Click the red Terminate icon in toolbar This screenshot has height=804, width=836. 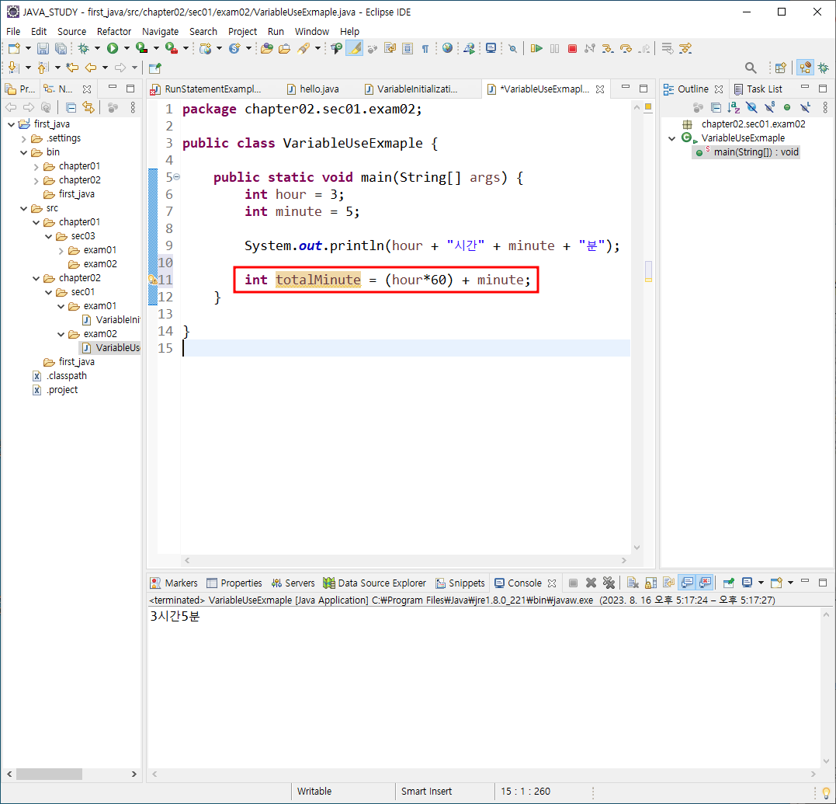pos(572,48)
